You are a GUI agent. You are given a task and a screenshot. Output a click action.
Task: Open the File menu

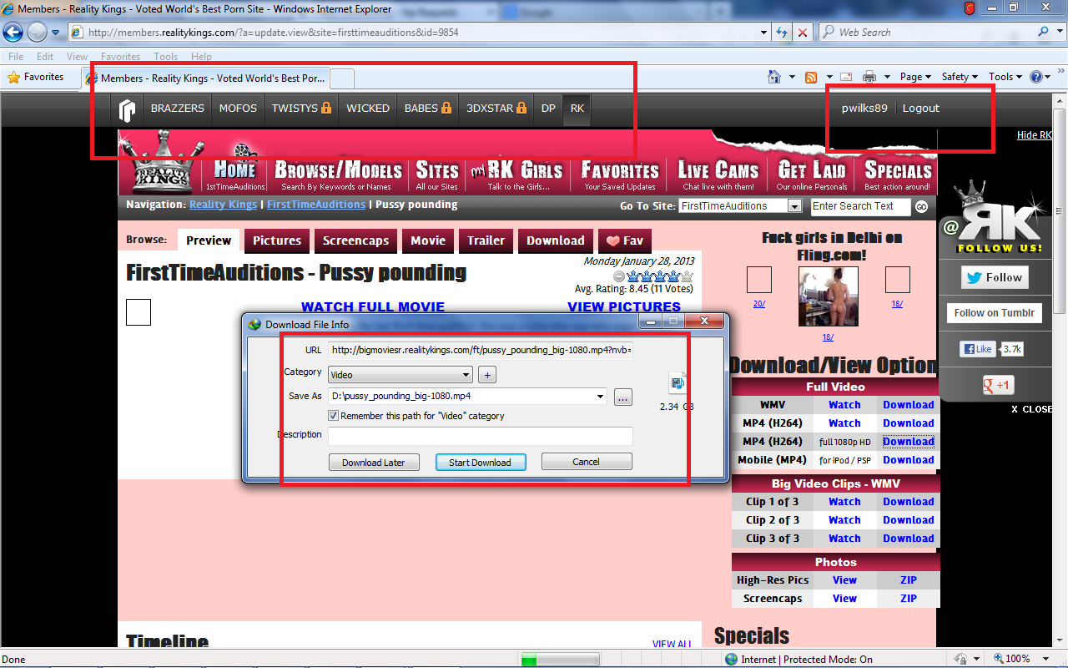pos(16,57)
